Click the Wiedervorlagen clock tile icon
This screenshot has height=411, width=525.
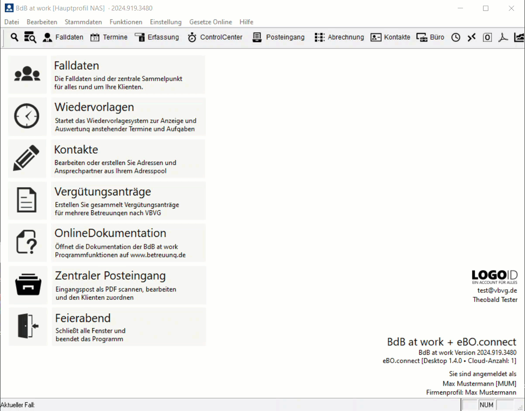point(27,116)
